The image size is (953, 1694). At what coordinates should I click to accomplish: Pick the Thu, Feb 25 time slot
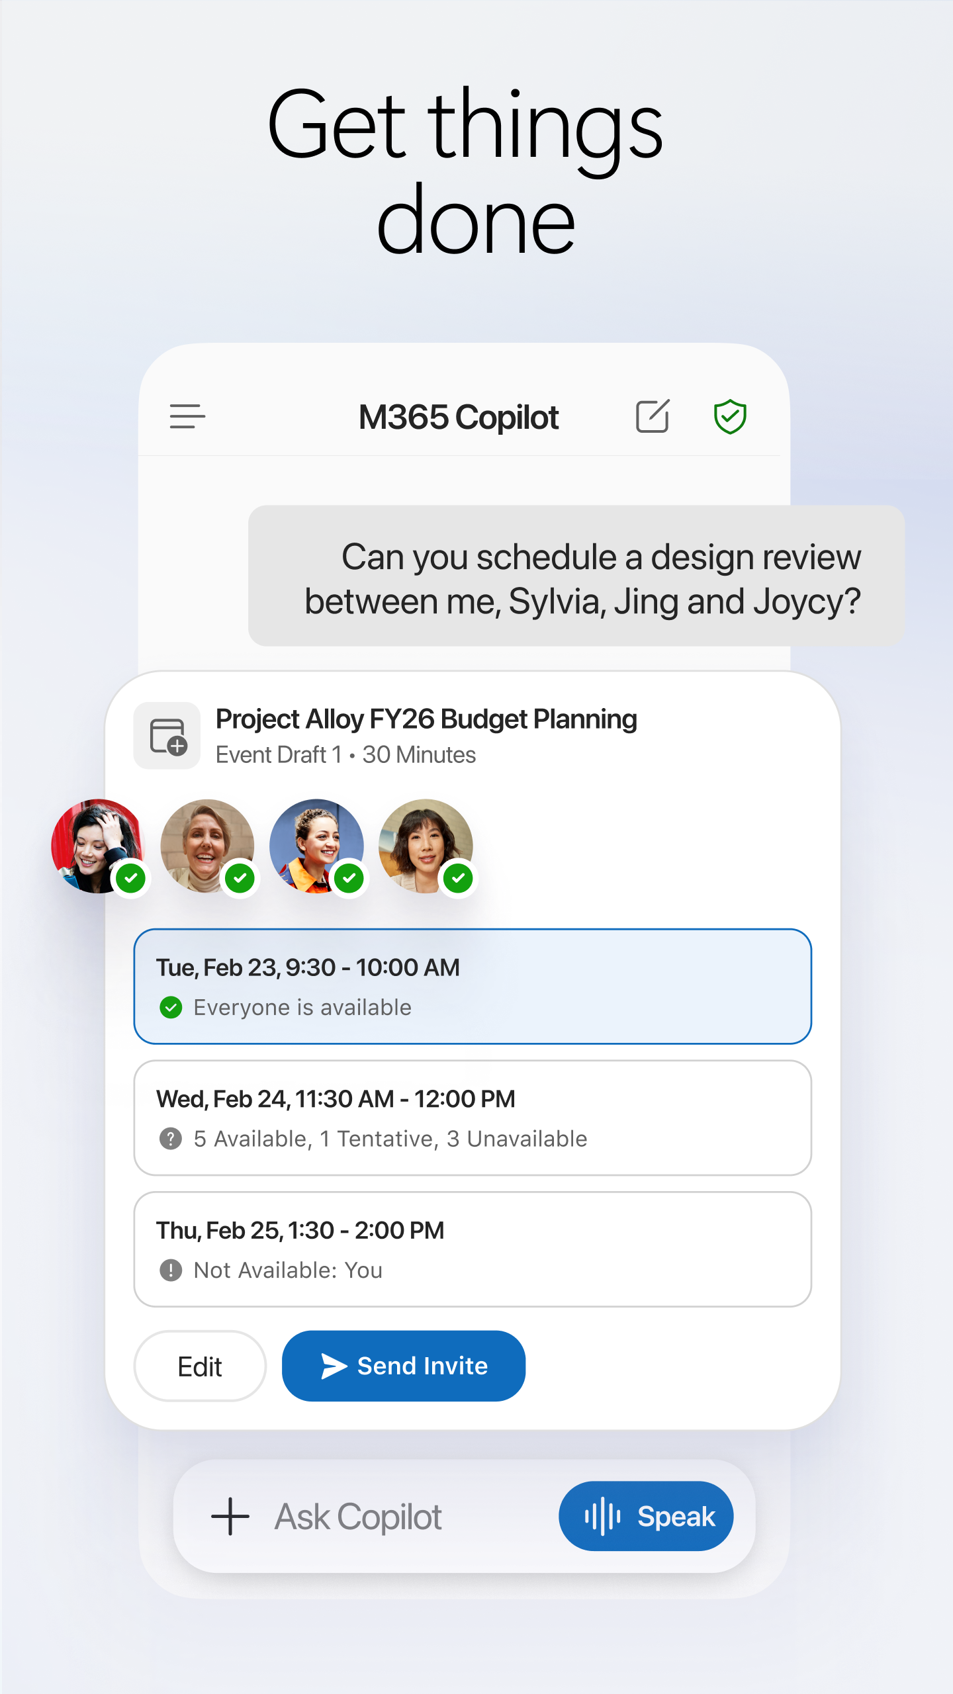(x=473, y=1249)
